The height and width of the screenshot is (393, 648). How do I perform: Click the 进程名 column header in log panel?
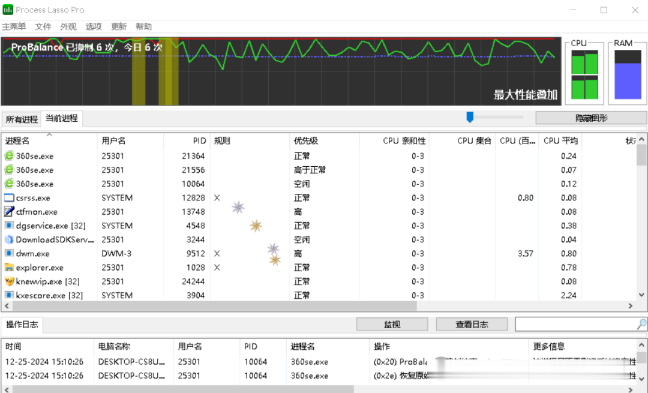[328, 346]
